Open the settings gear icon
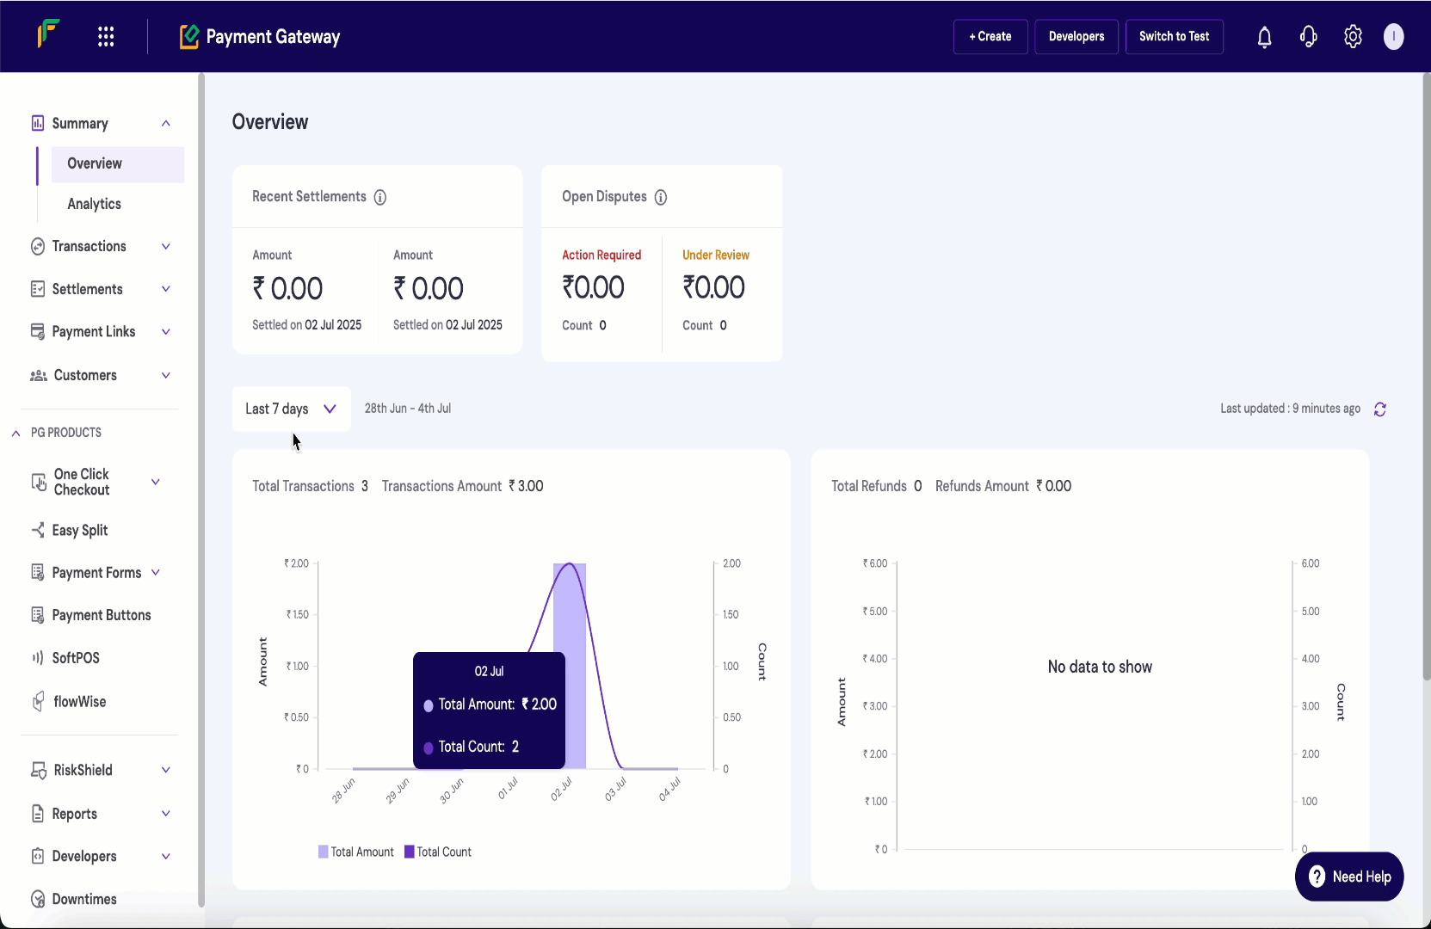Image resolution: width=1431 pixels, height=929 pixels. 1353,36
